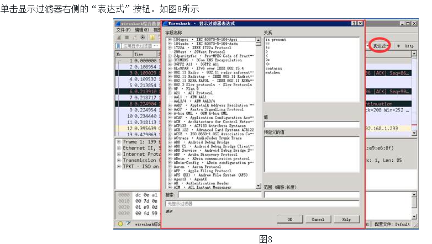Image resolution: width=432 pixels, height=244 pixels.
Task: Expand TPKT - ISO row in packet details
Action: (x=119, y=166)
